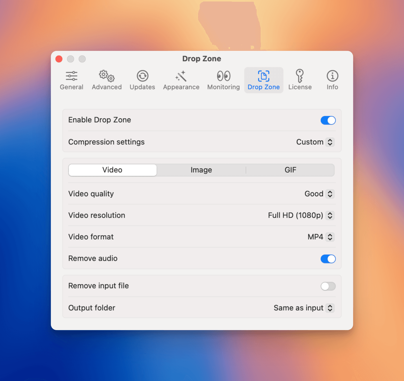Switch to the GIF tab

[x=290, y=170]
